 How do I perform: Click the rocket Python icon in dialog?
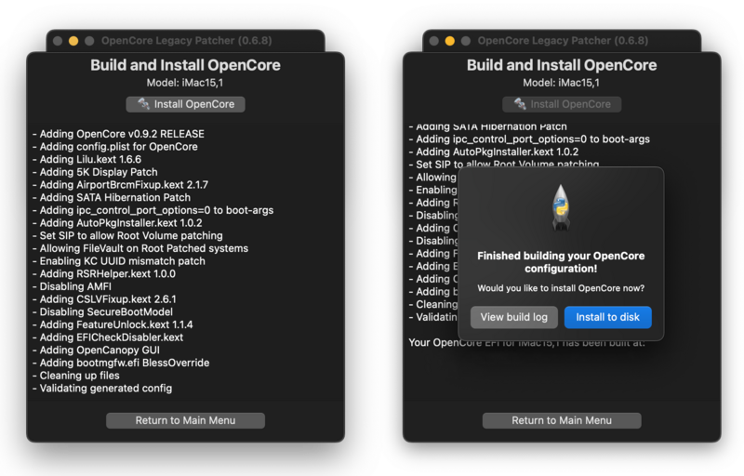561,207
